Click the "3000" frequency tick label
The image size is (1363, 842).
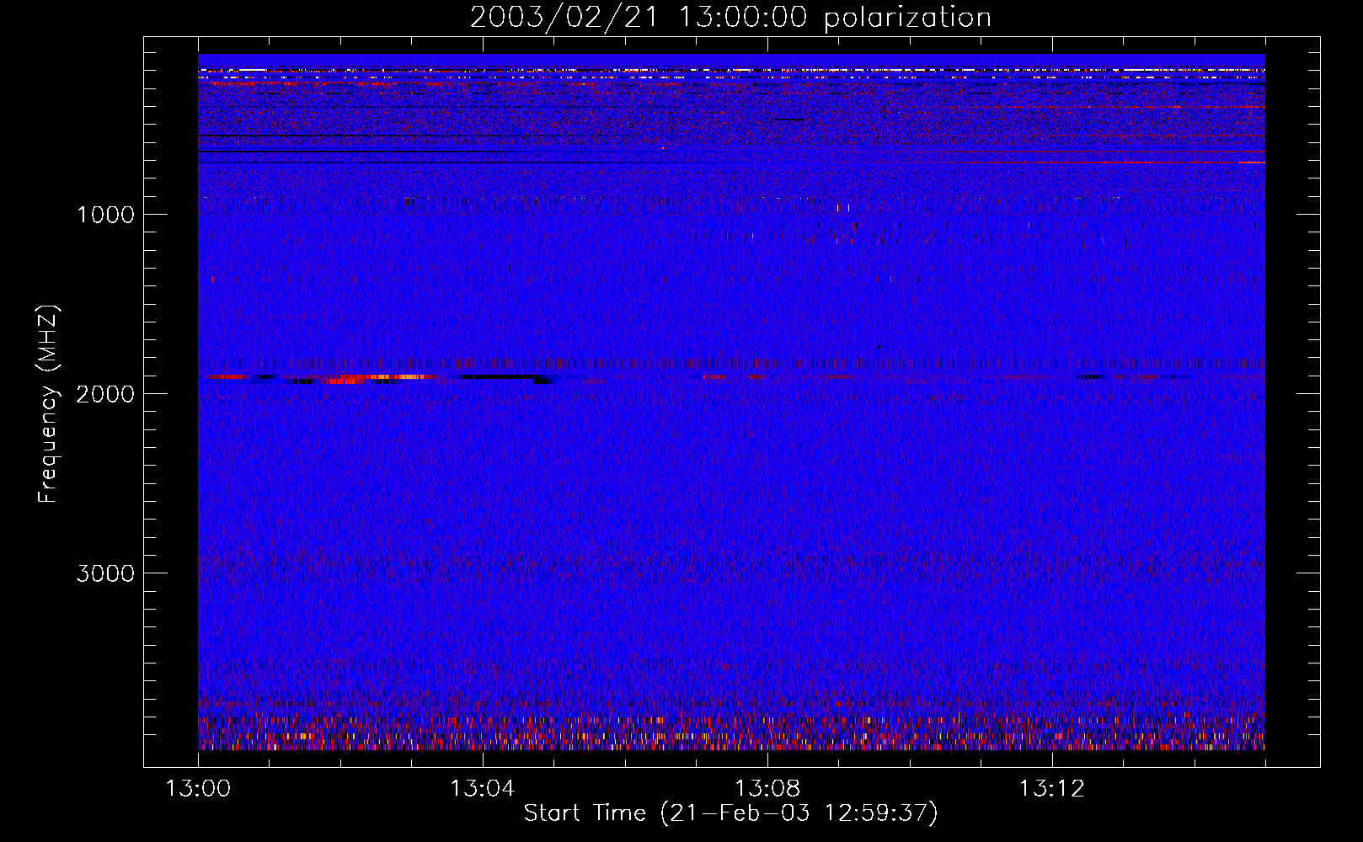coord(105,573)
